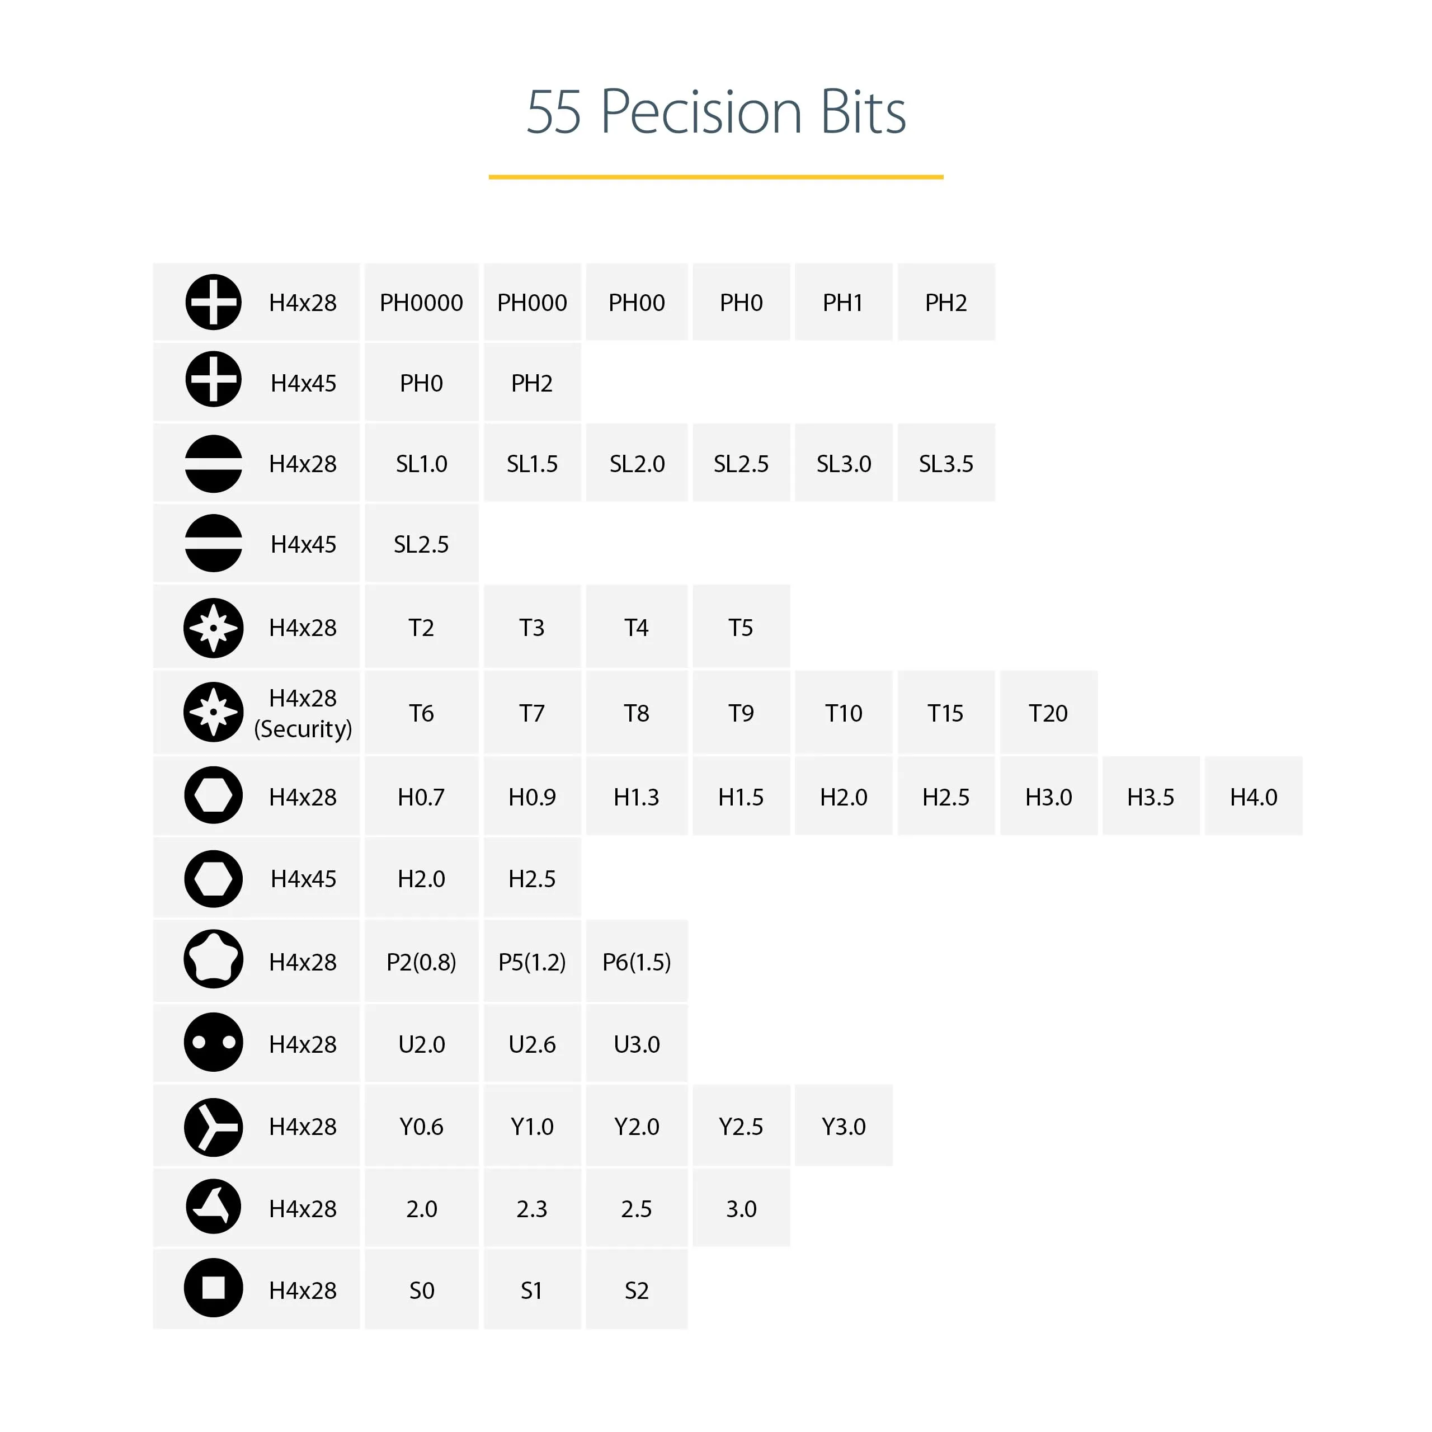Select the hex icon in the H0.7 row
The height and width of the screenshot is (1432, 1432).
click(x=214, y=796)
